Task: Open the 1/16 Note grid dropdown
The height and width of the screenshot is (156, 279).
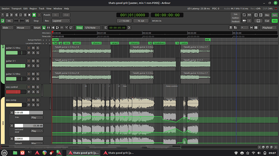Action: [x=92, y=28]
